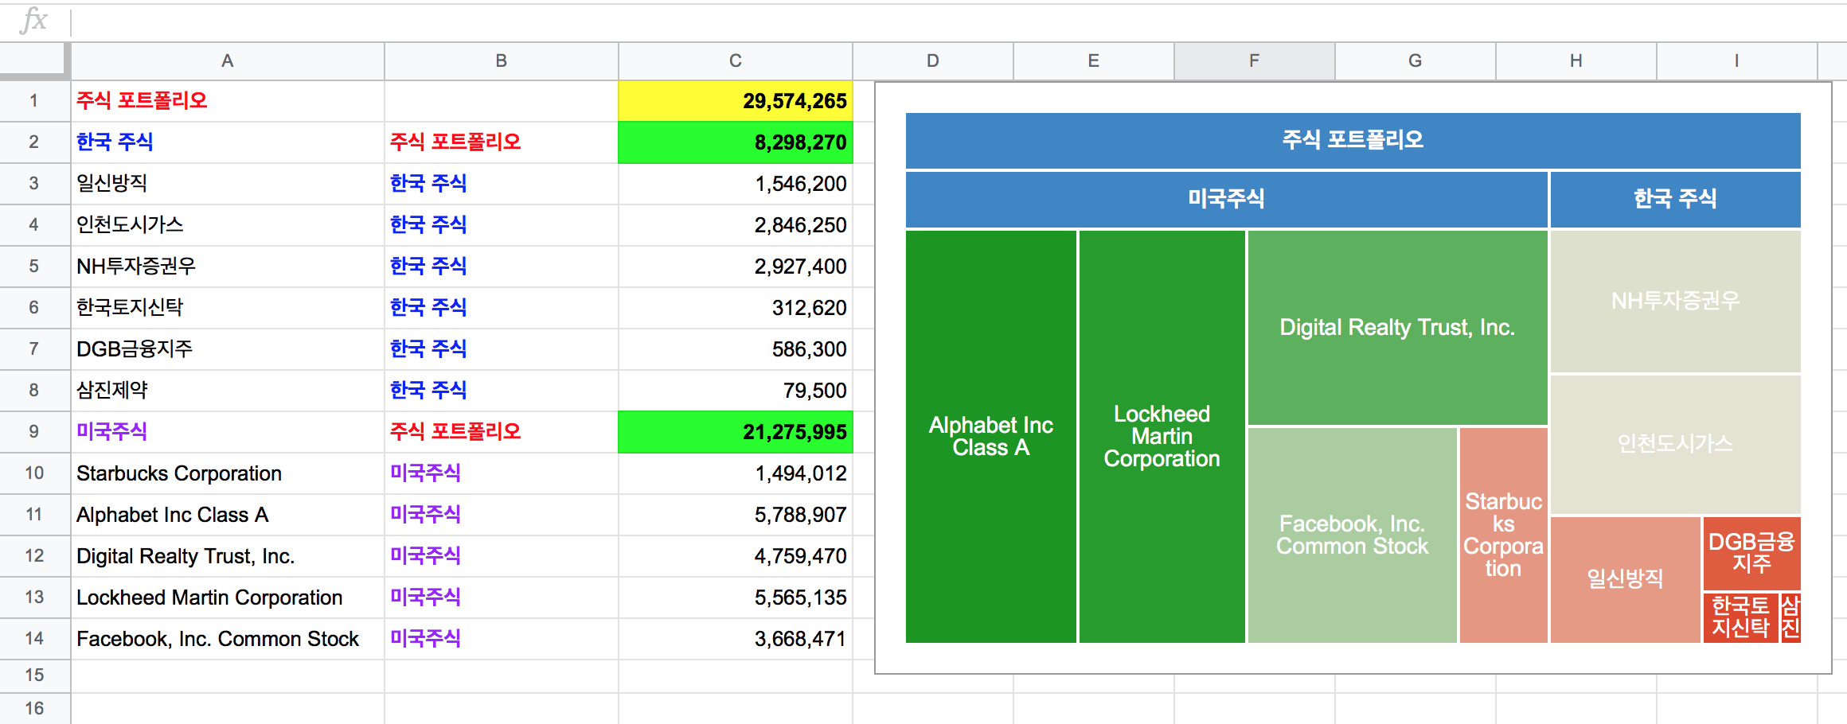The height and width of the screenshot is (724, 1847).
Task: Click treemap block 'DGB금융지주'
Action: tap(1751, 553)
